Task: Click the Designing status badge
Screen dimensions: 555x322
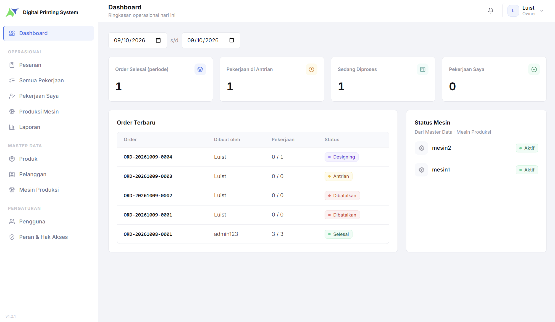Action: [341, 157]
